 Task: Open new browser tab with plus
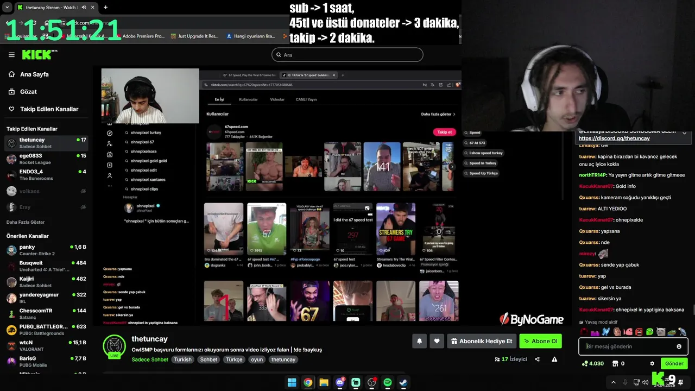[x=105, y=8]
